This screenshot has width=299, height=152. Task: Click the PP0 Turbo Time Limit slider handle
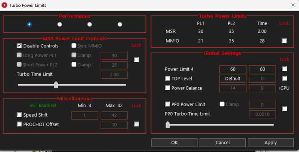click(167, 125)
